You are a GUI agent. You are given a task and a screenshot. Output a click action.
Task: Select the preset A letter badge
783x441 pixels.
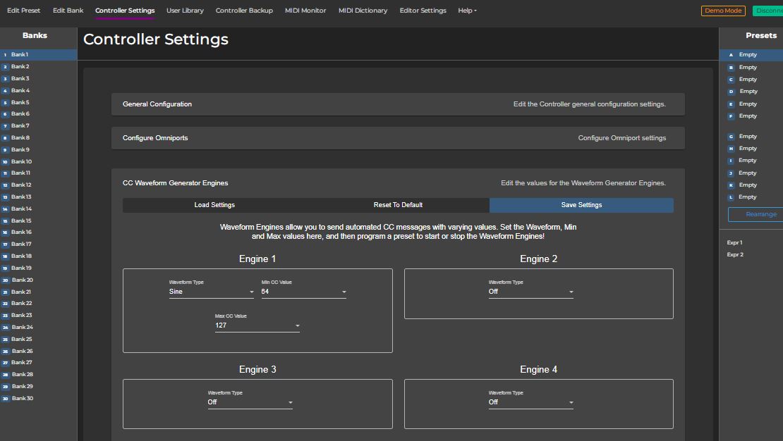(x=731, y=55)
